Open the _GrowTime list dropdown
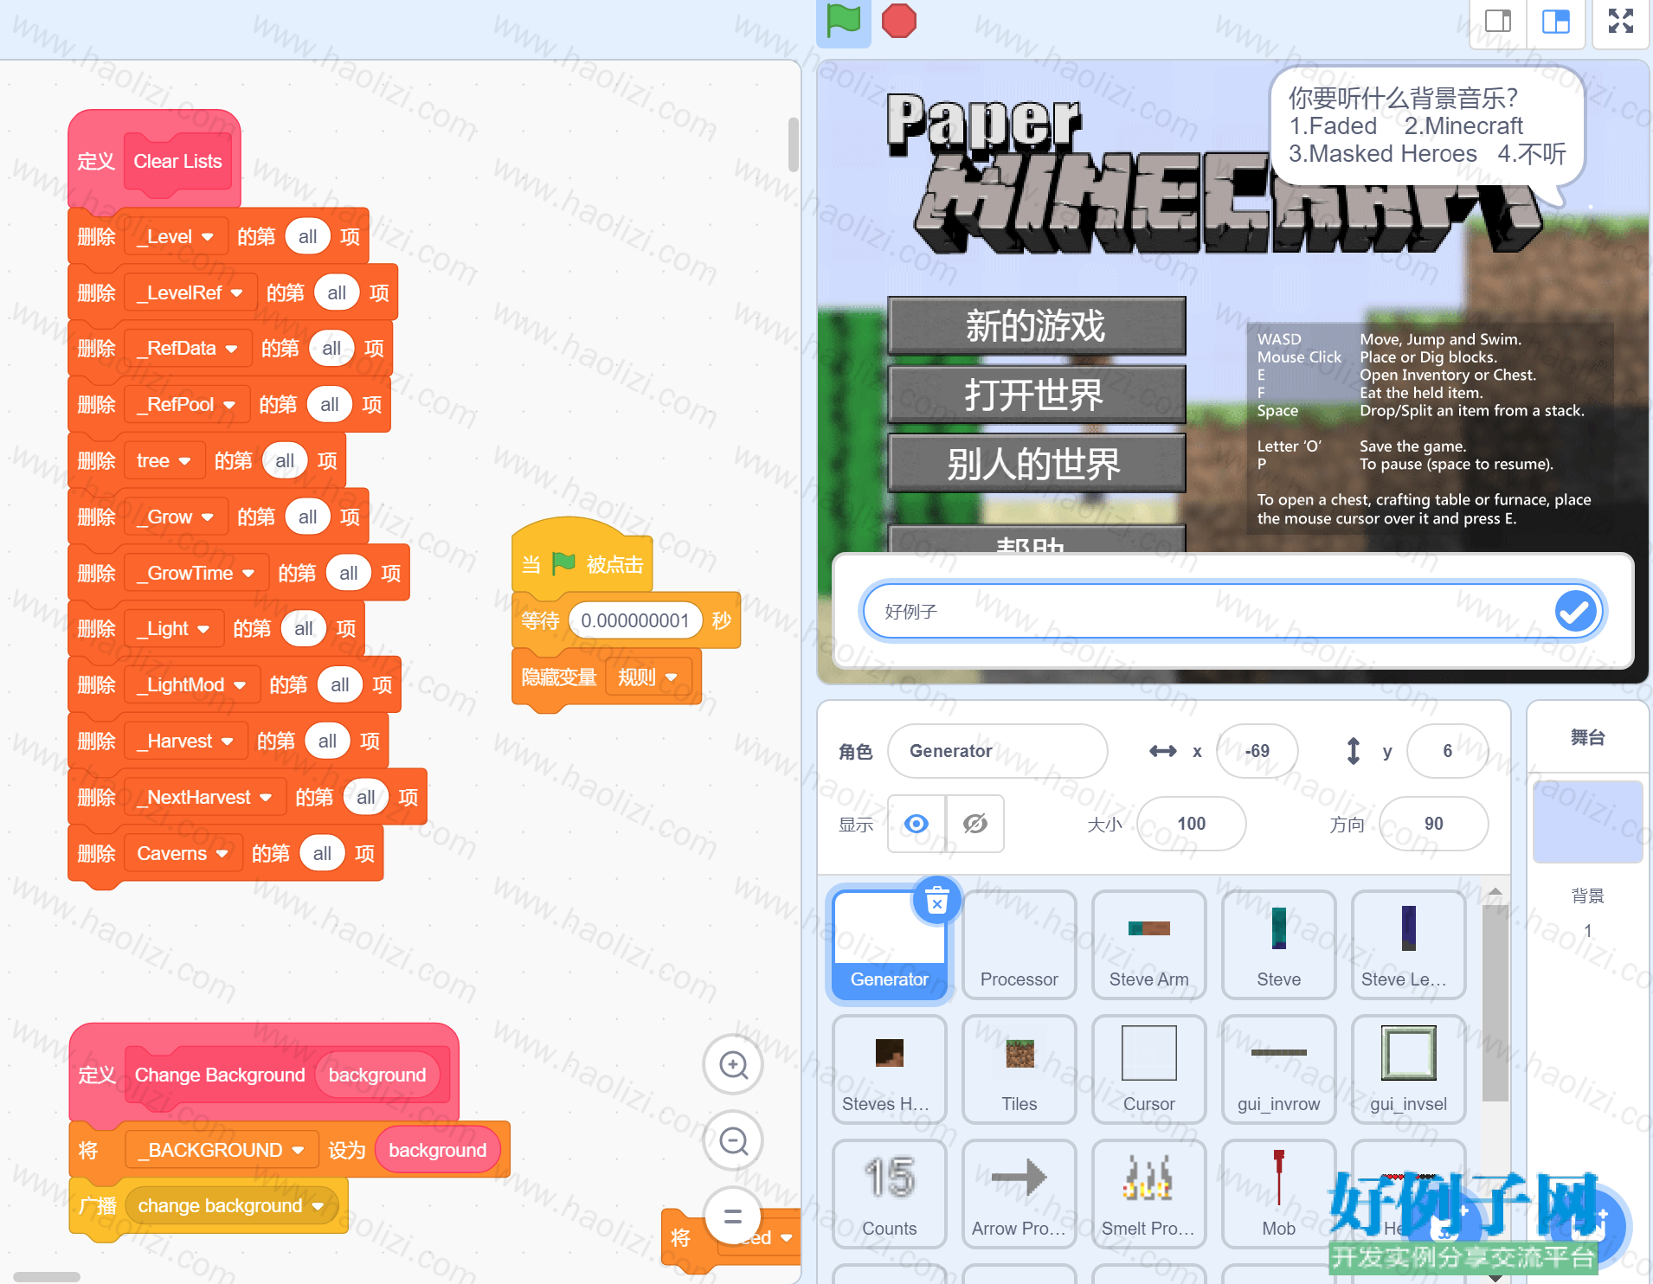Screen dimensions: 1653x1284 tap(196, 574)
